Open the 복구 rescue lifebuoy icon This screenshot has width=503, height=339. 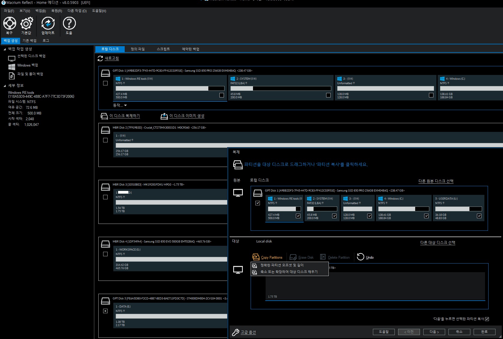click(x=10, y=23)
